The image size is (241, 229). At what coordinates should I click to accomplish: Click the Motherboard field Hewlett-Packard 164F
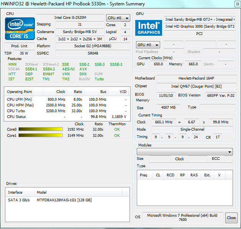click(197, 78)
